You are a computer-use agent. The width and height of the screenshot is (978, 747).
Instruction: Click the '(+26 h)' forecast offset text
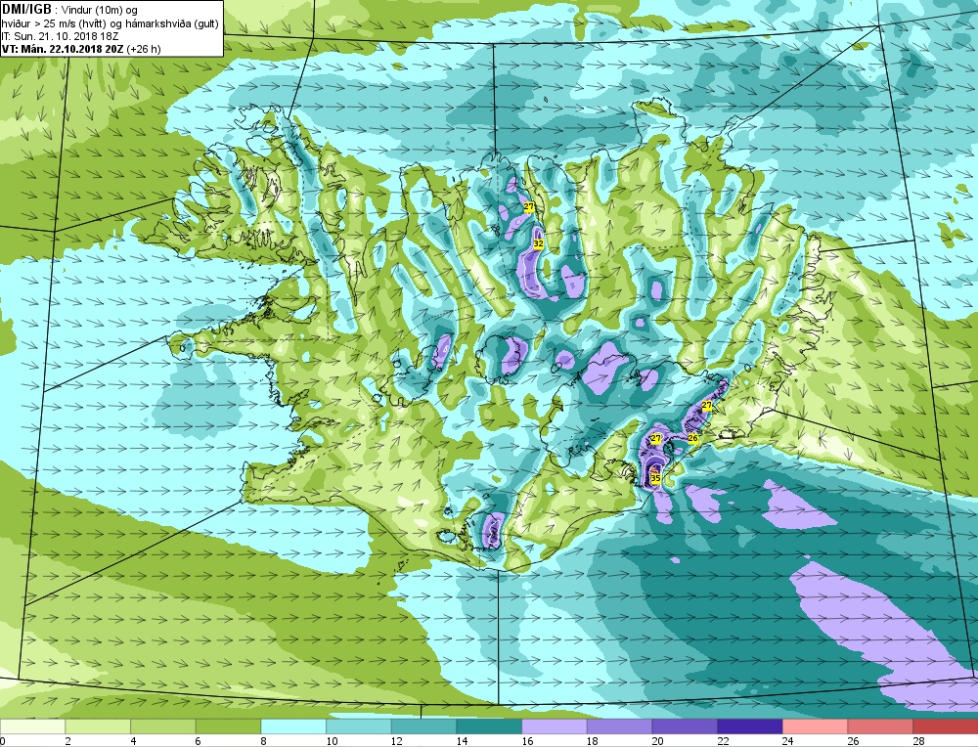(143, 49)
